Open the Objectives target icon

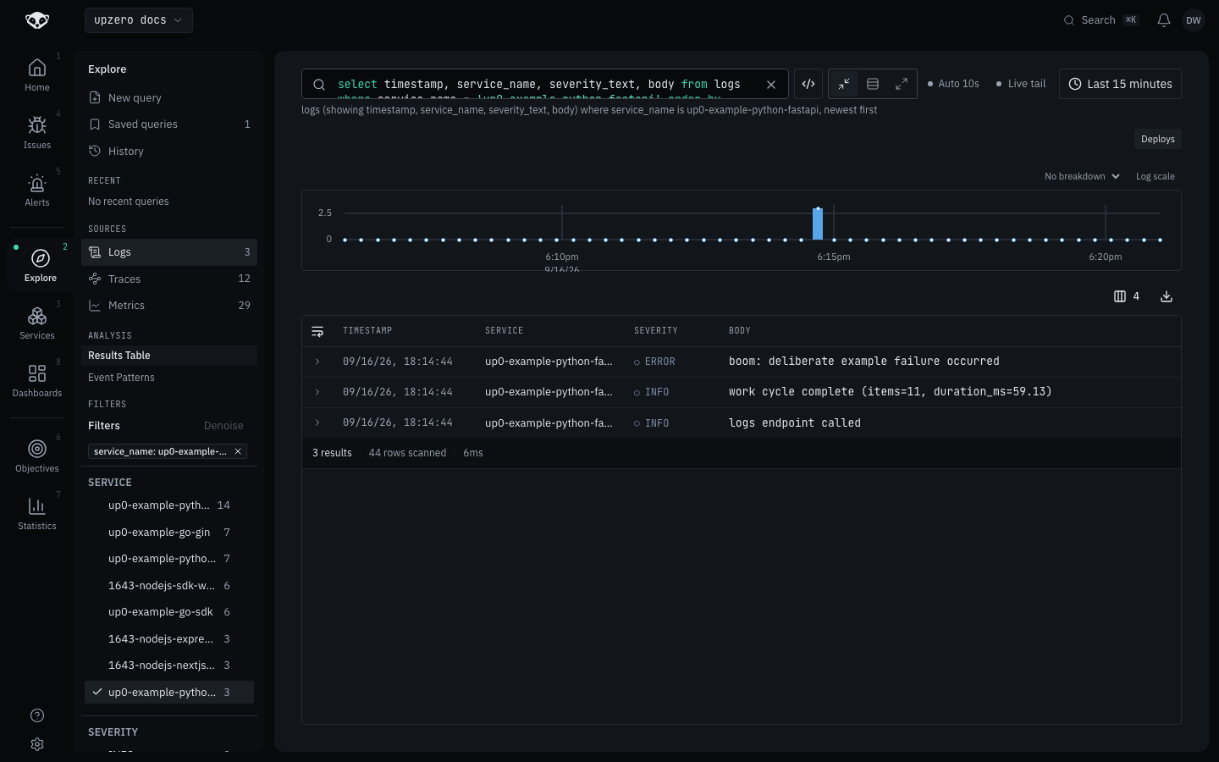pos(37,449)
